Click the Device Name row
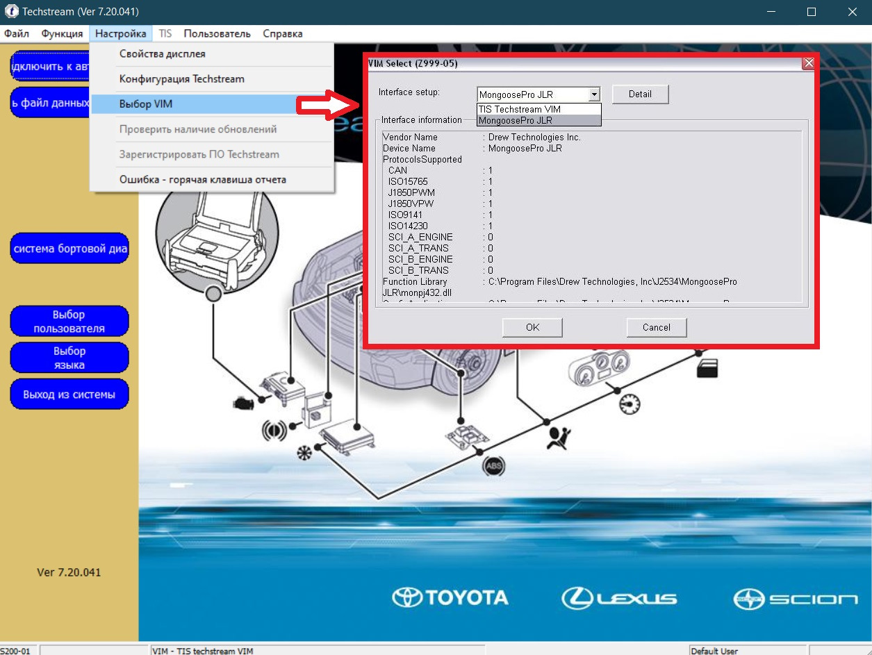 (472, 149)
